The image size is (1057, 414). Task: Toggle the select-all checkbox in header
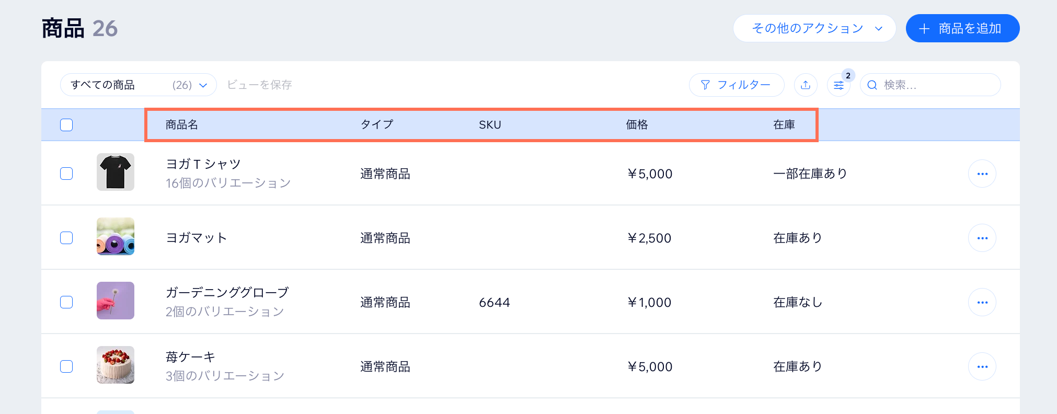coord(66,125)
